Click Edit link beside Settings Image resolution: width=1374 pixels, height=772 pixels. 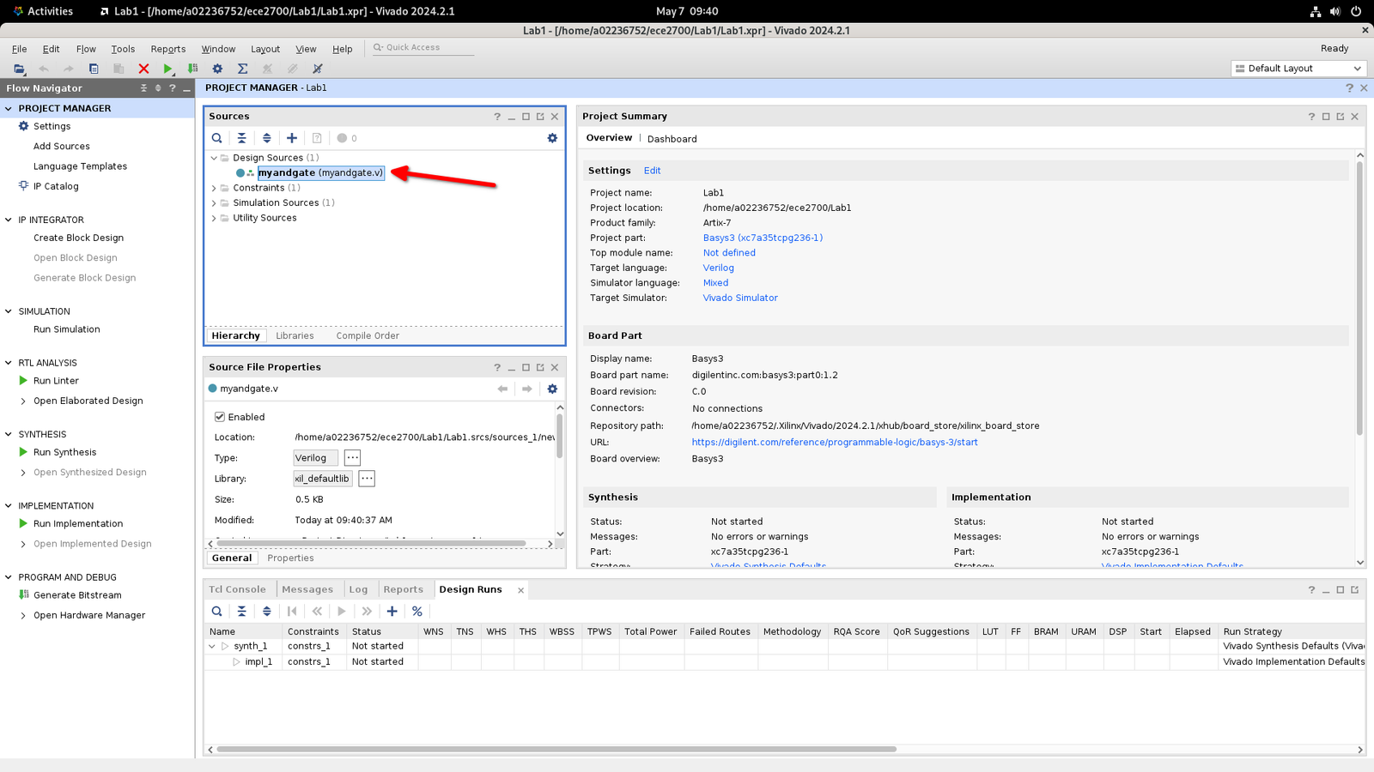[x=653, y=171]
